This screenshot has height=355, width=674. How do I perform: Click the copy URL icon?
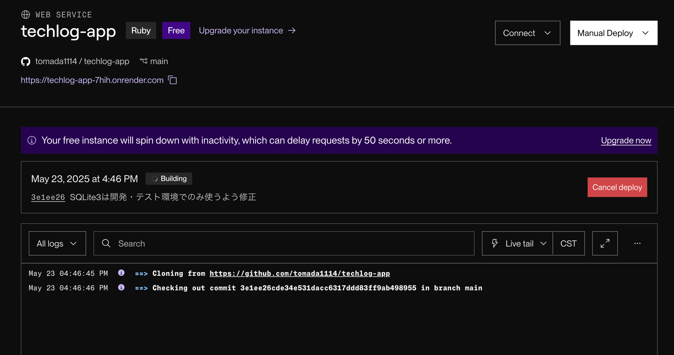pyautogui.click(x=173, y=80)
